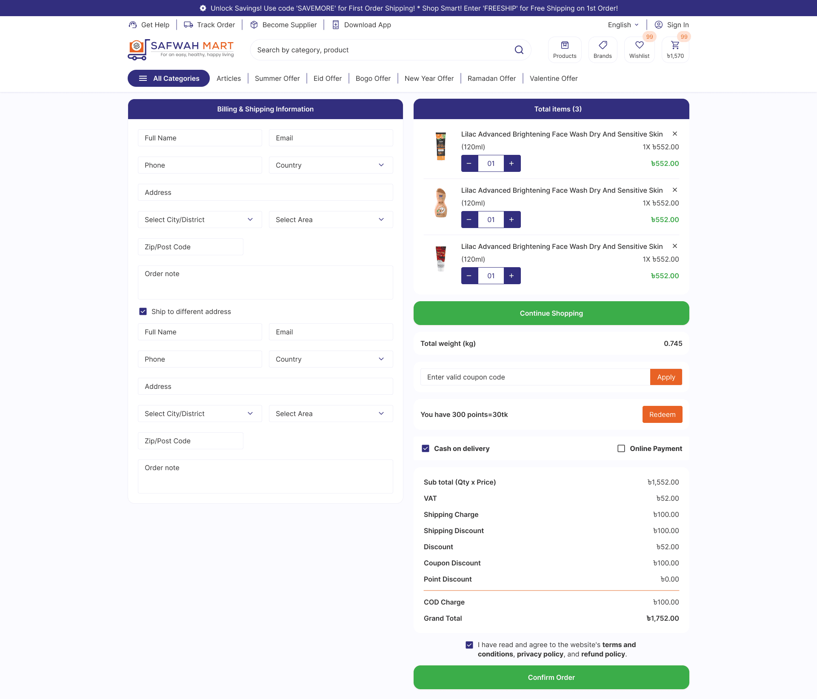Viewport: 817px width, 699px height.
Task: Click the Track Order truck icon
Action: click(x=189, y=25)
